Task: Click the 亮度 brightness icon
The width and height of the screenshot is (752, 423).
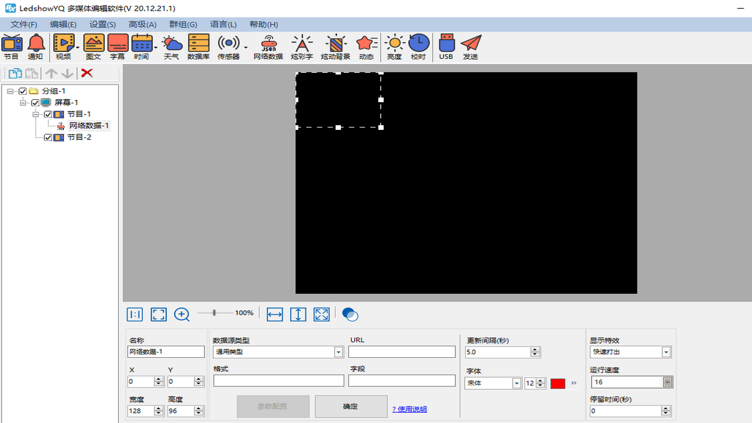Action: point(394,47)
